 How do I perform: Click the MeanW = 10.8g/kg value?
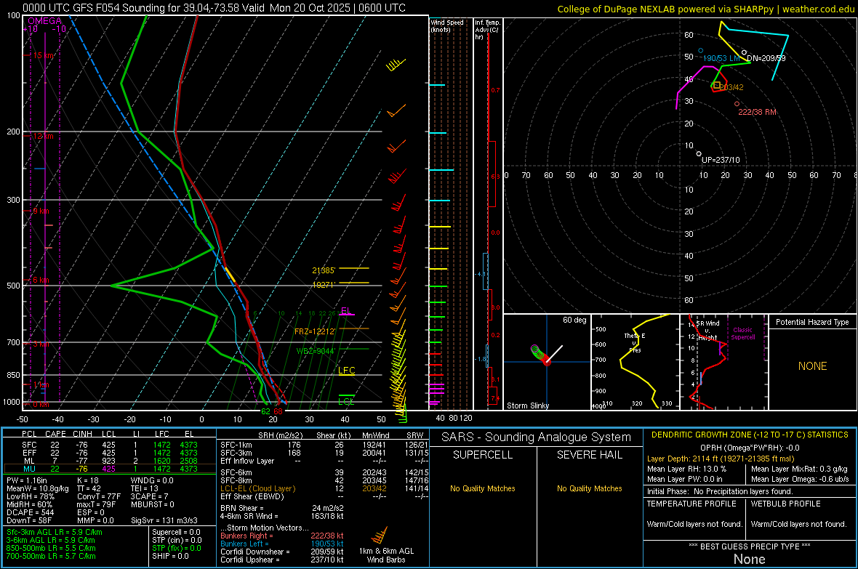coord(38,488)
